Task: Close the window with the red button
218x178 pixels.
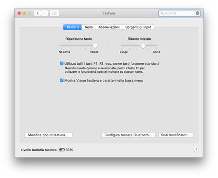Action: coord(19,13)
